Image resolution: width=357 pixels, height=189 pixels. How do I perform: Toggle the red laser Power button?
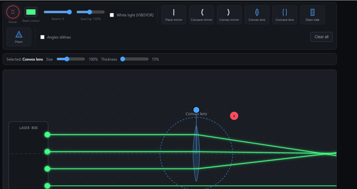[13, 12]
